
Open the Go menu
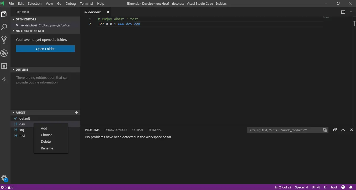pyautogui.click(x=59, y=4)
